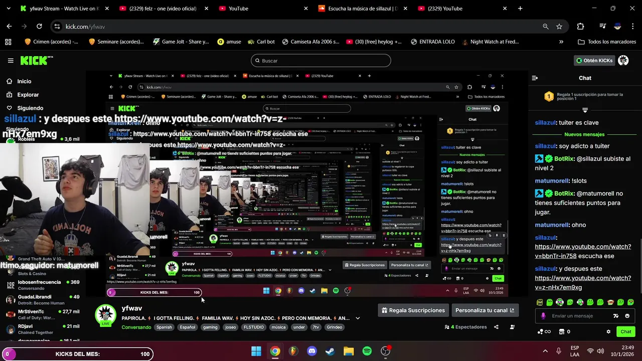The image size is (642, 361).
Task: Select the Grindeo tag
Action: click(x=335, y=327)
